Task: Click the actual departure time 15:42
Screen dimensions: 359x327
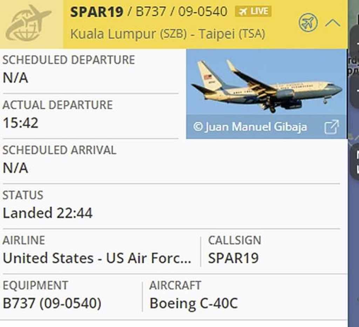Action: point(21,123)
